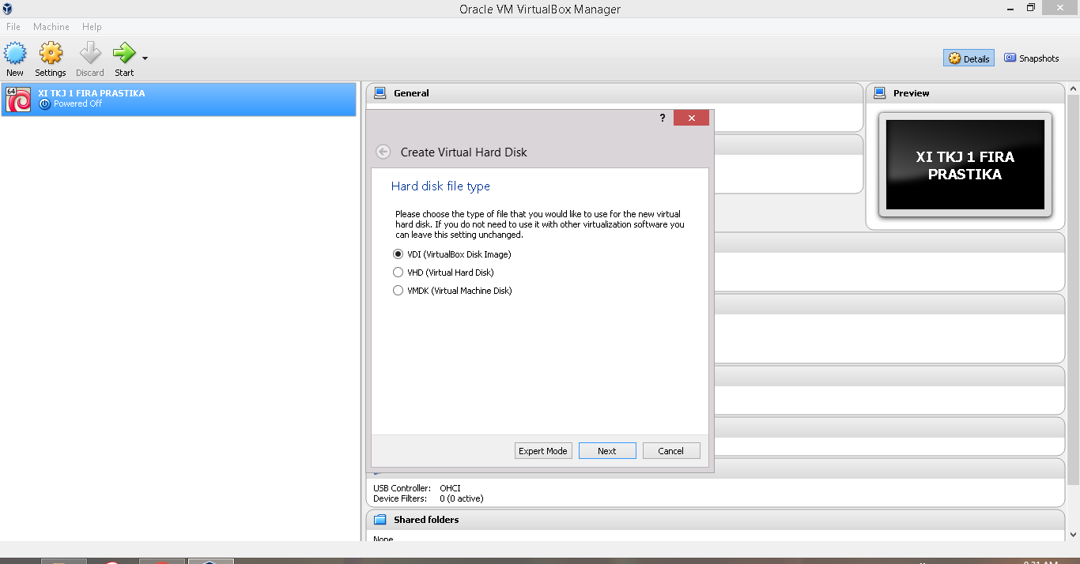Close the Create Virtual Hard Disk dialog
The width and height of the screenshot is (1080, 564).
pyautogui.click(x=692, y=118)
